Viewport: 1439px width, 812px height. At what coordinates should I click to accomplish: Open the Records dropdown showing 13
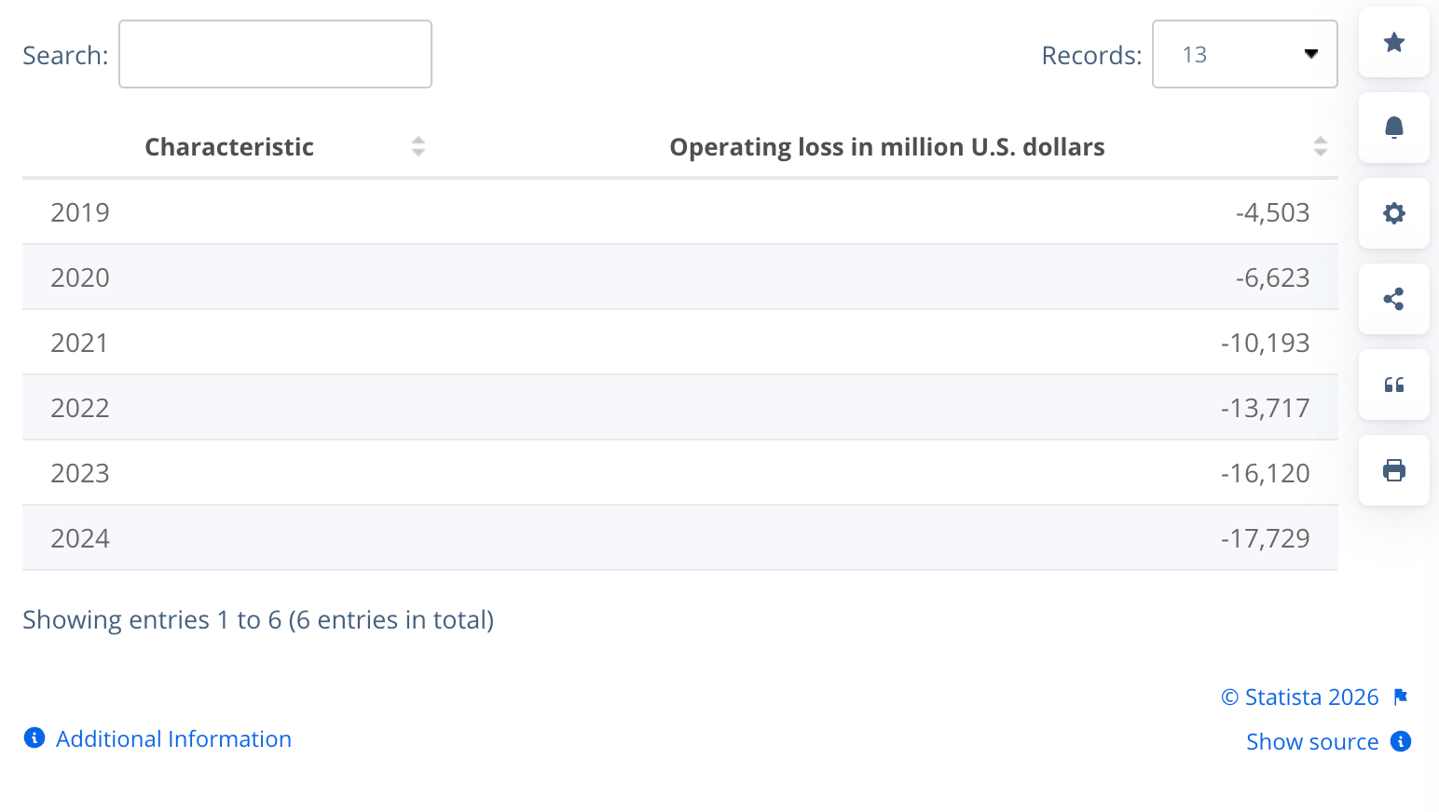(1245, 54)
